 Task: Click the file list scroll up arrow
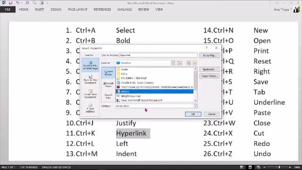(x=195, y=69)
